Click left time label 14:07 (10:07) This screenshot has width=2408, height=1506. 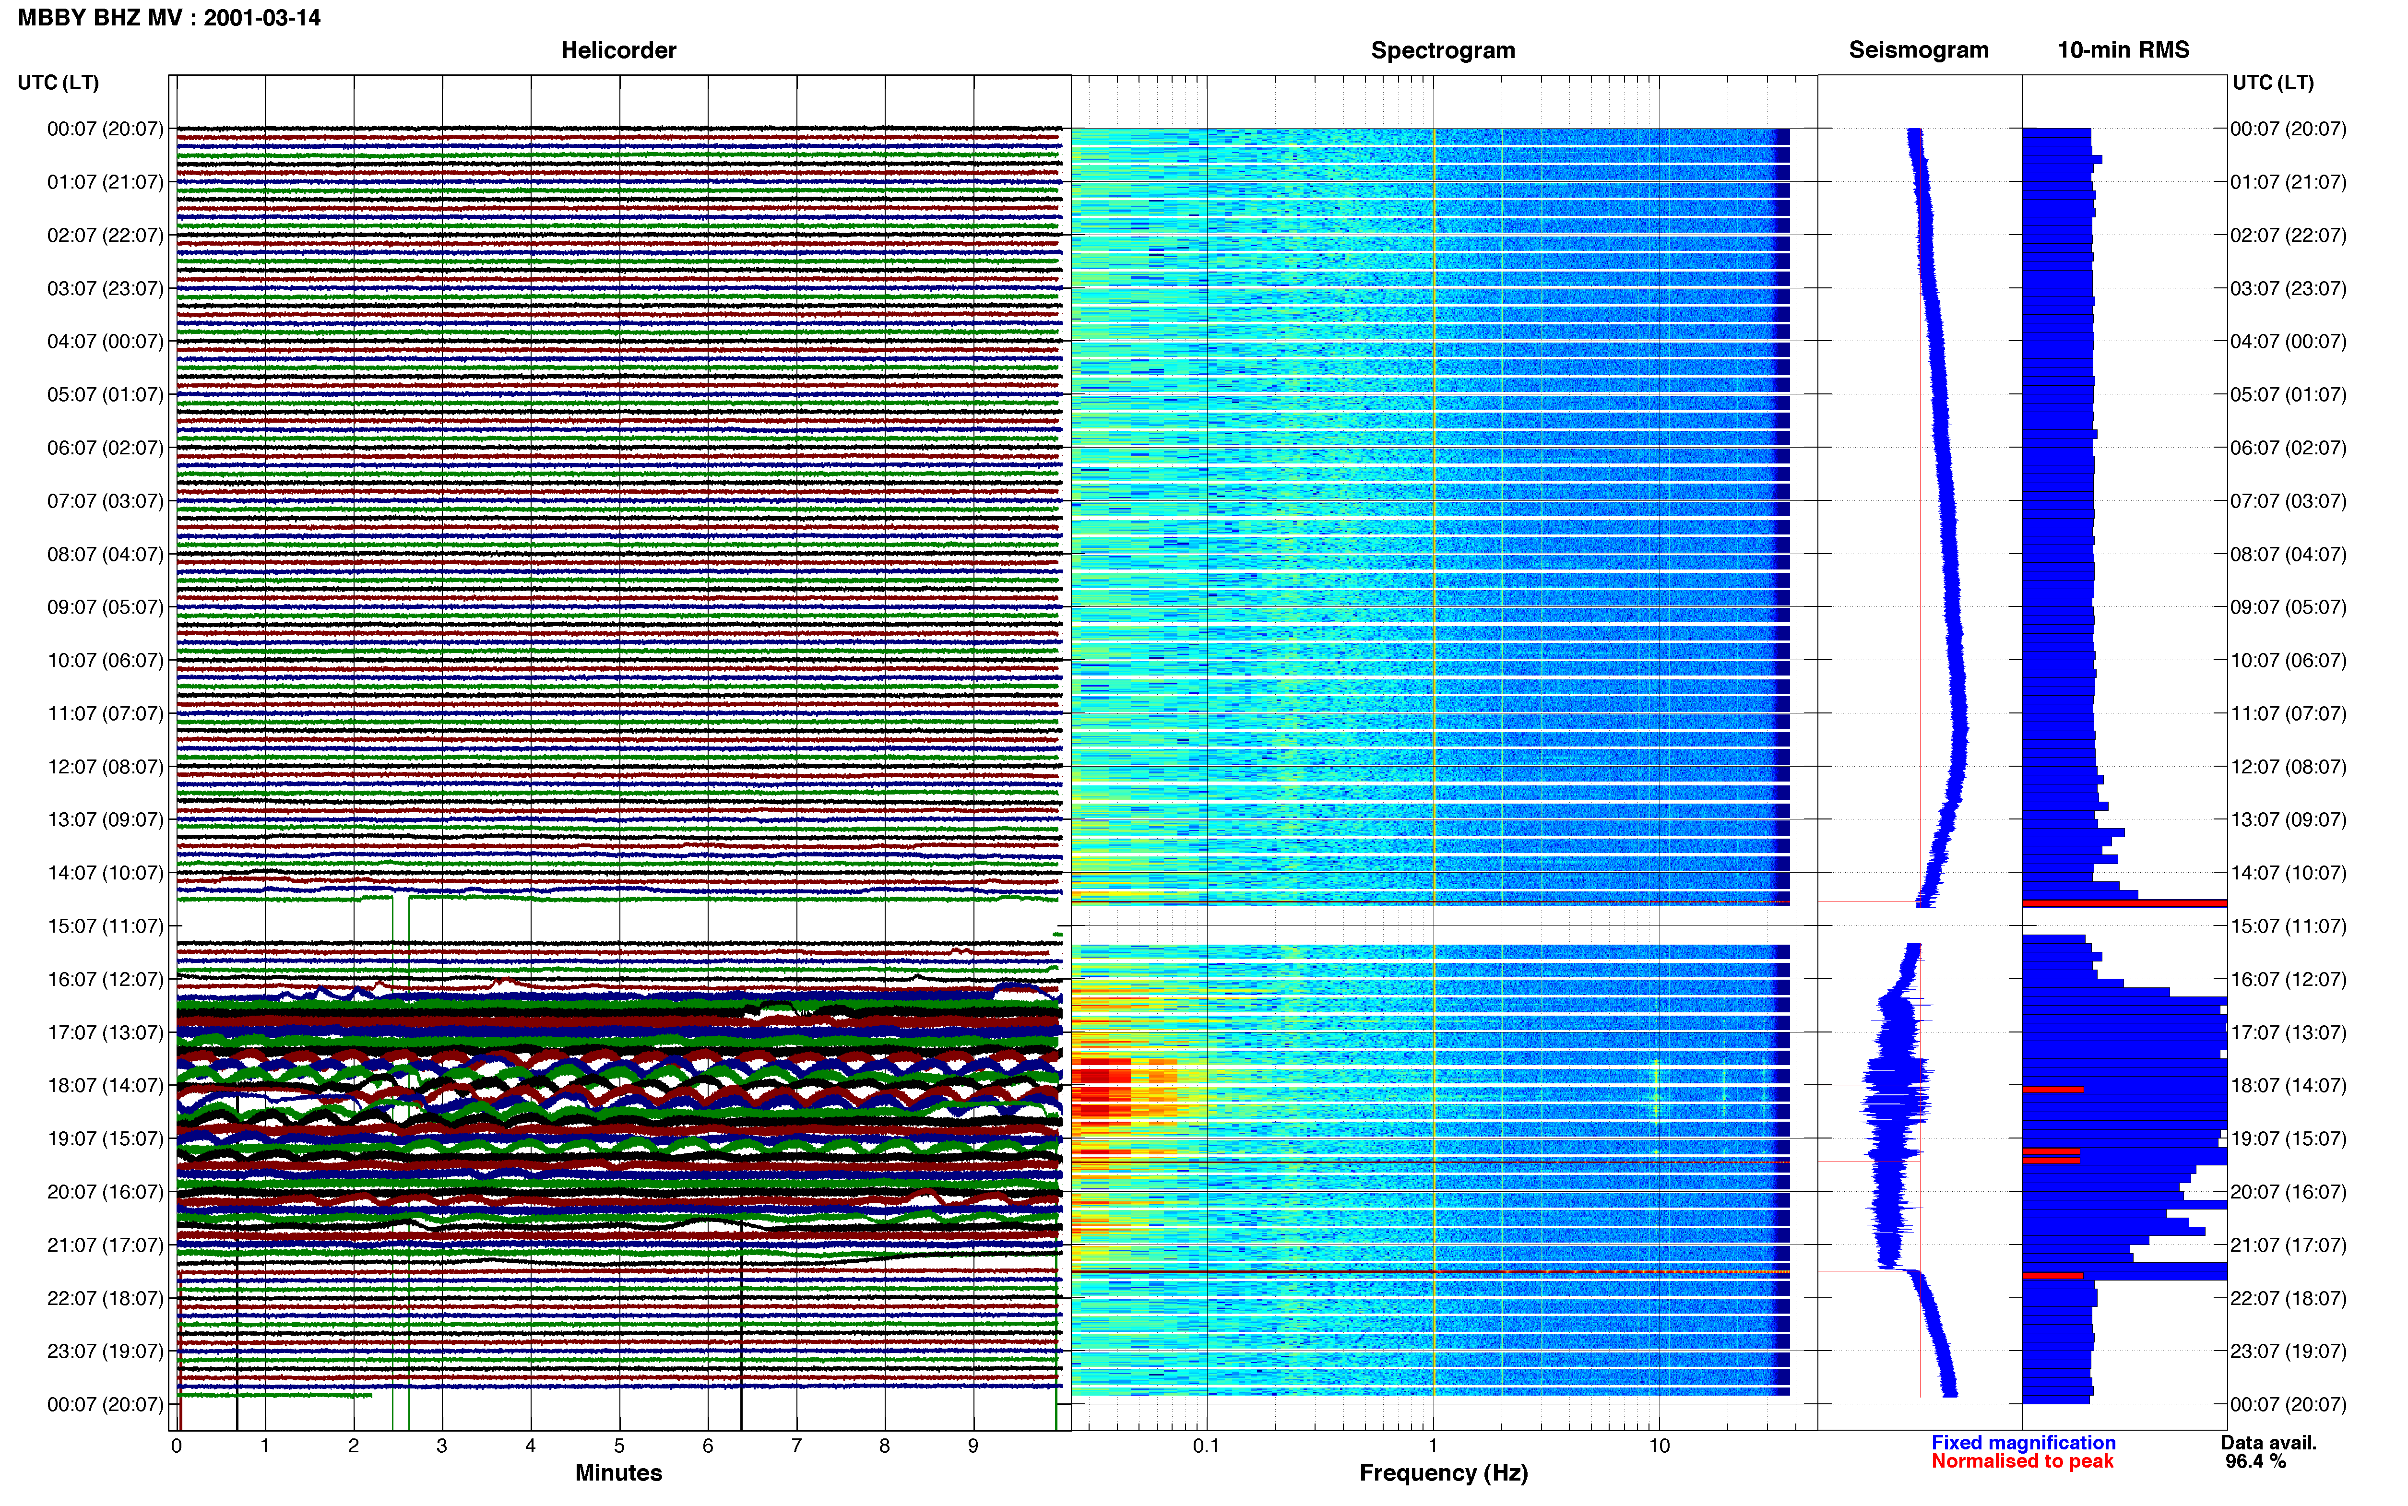(105, 873)
